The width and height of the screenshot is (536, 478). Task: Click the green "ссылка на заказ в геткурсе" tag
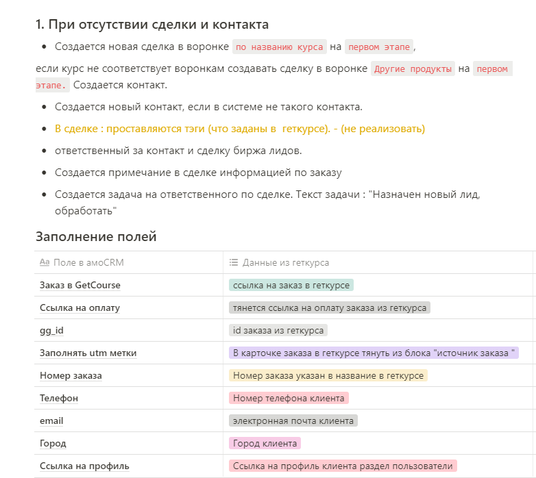tap(291, 285)
